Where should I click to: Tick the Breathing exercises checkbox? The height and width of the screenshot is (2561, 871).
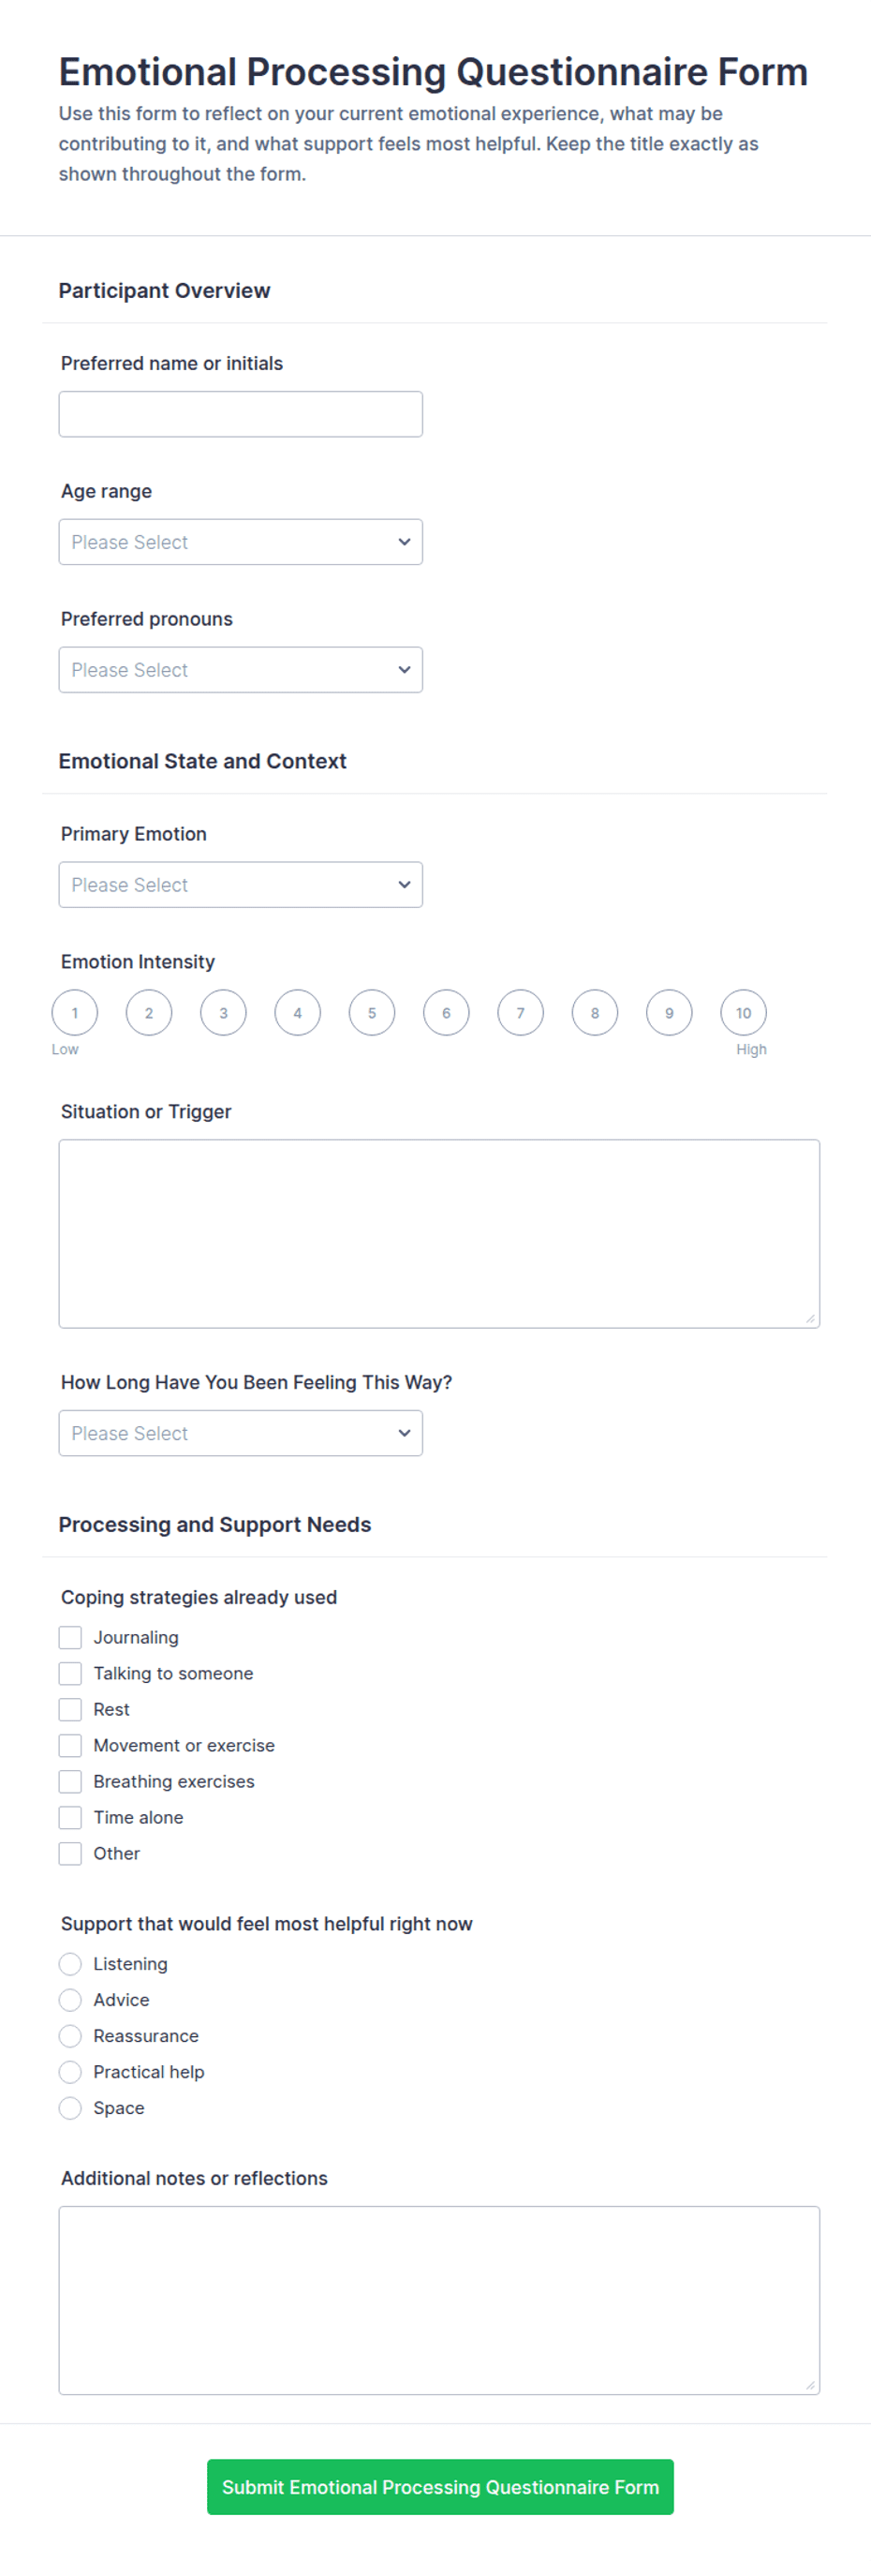pos(69,1780)
